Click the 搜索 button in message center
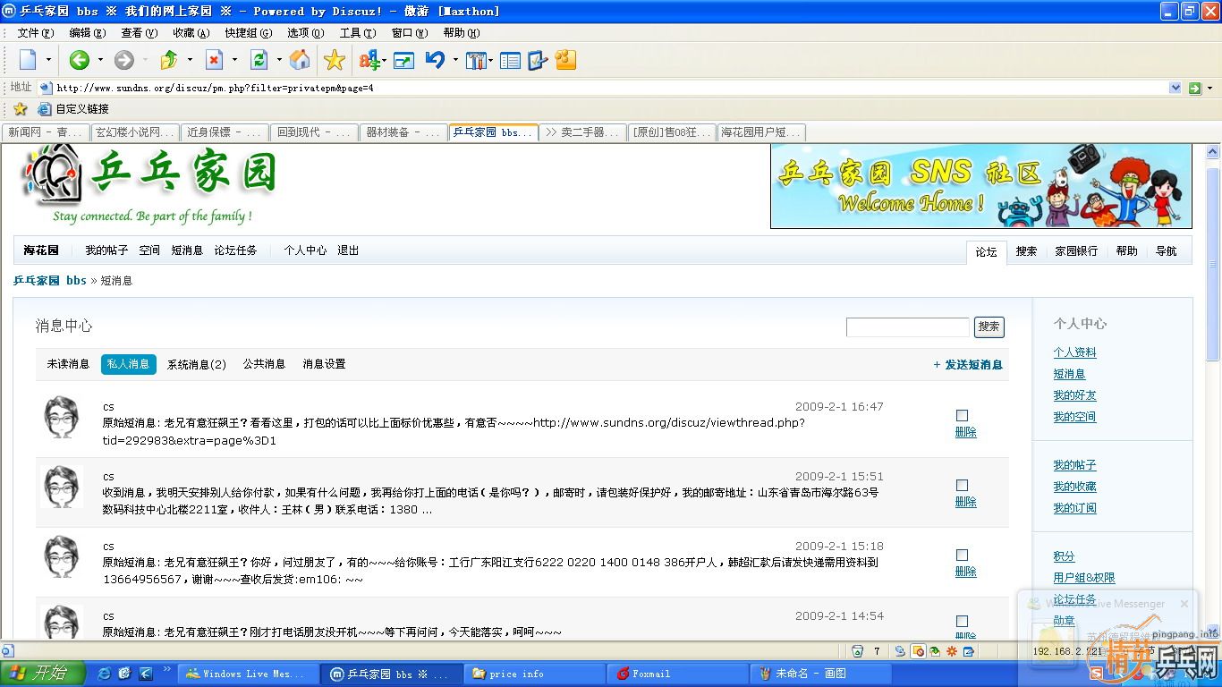 (989, 327)
